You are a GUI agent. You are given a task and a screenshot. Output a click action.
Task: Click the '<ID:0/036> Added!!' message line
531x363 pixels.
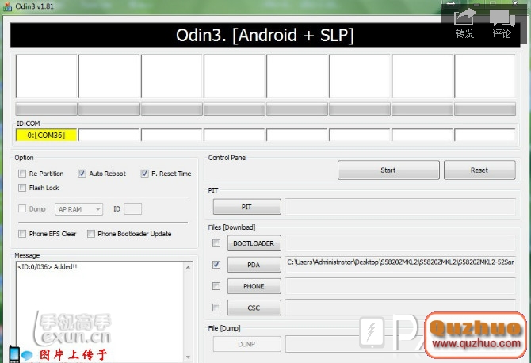click(48, 267)
